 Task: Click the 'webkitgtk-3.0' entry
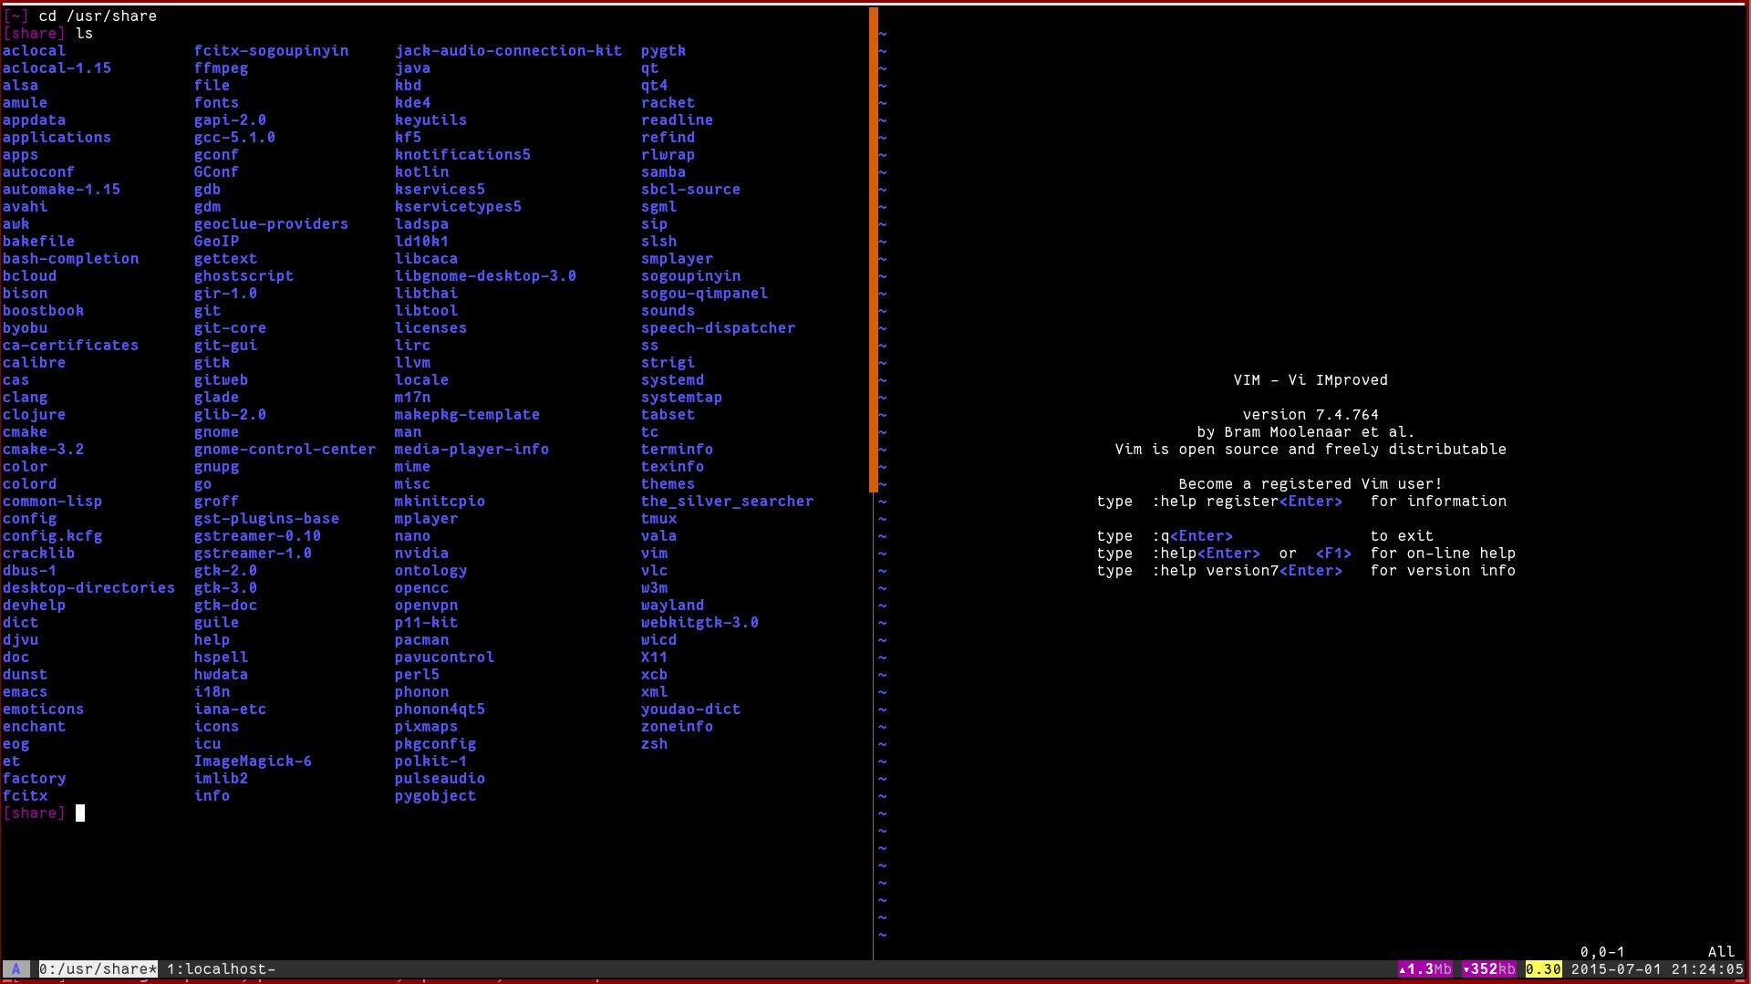699,622
